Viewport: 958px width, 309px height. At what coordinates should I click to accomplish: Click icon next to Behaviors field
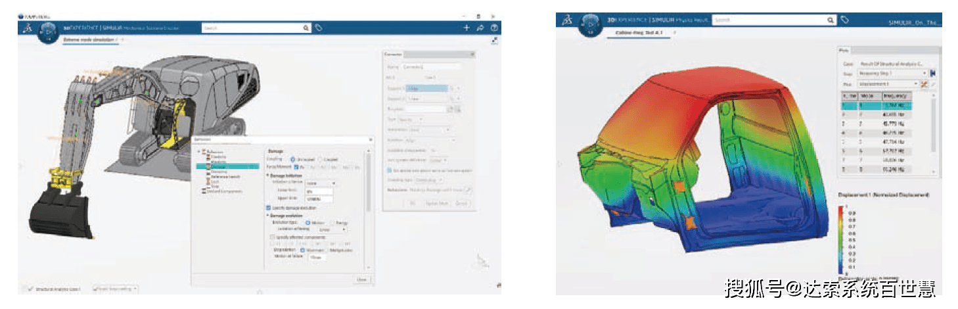468,189
